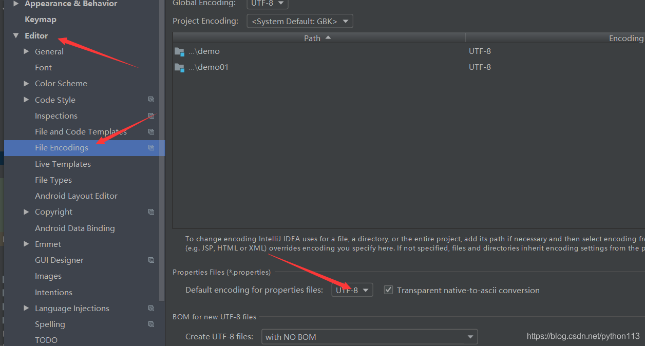This screenshot has height=346, width=645.
Task: Open Android Data Binding settings
Action: click(x=75, y=228)
